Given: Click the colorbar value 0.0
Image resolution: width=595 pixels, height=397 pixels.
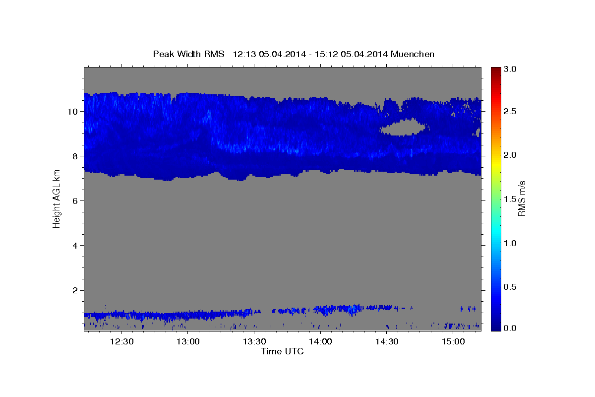Looking at the screenshot, I should tap(511, 328).
